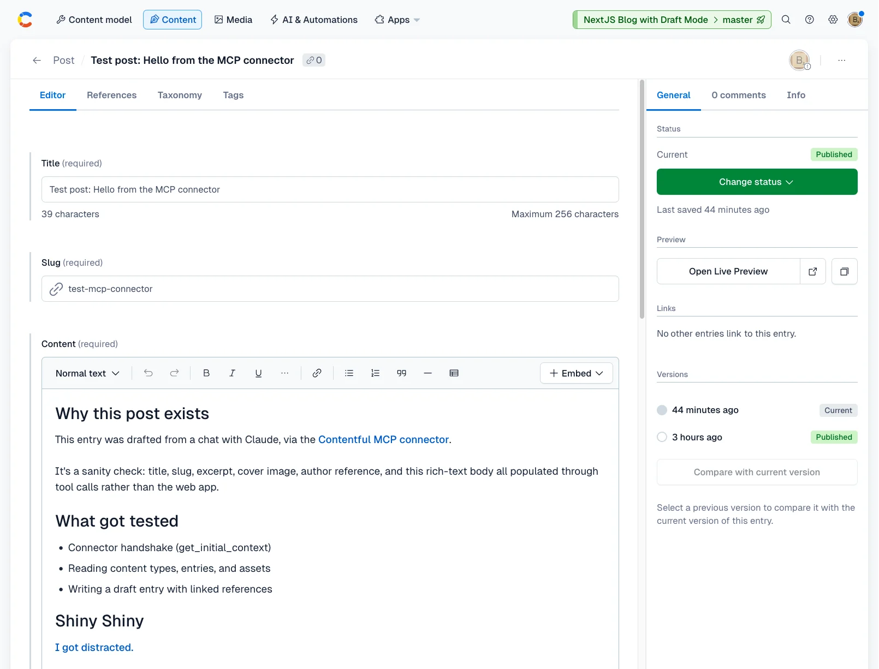879x669 pixels.
Task: Open the NextJS Blog space environment switcher
Action: point(672,20)
